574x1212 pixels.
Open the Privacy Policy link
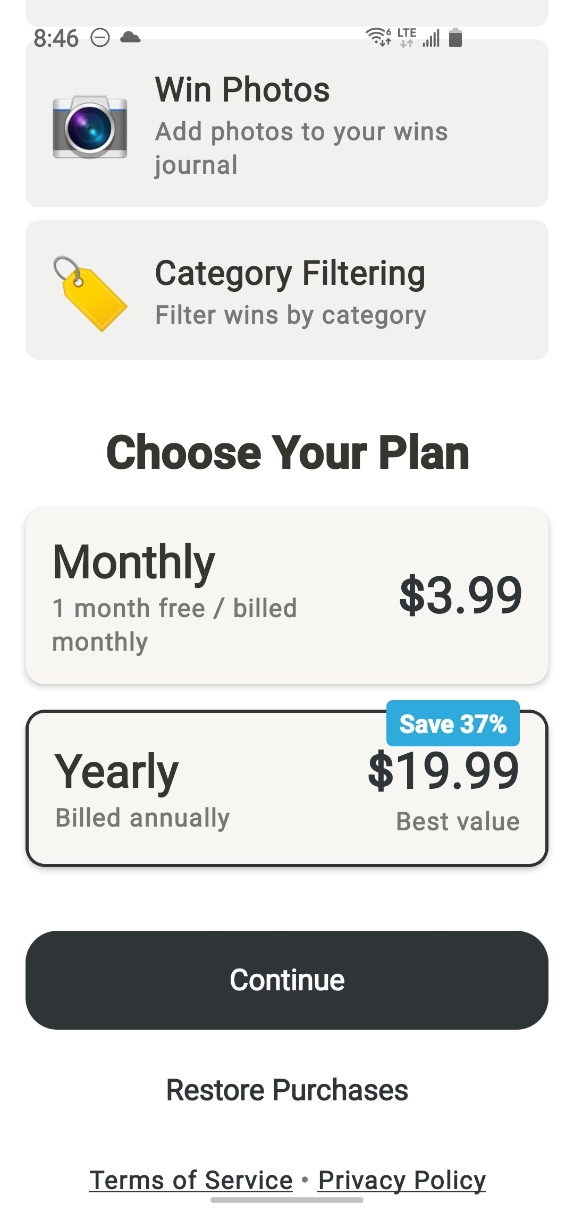tap(402, 1180)
